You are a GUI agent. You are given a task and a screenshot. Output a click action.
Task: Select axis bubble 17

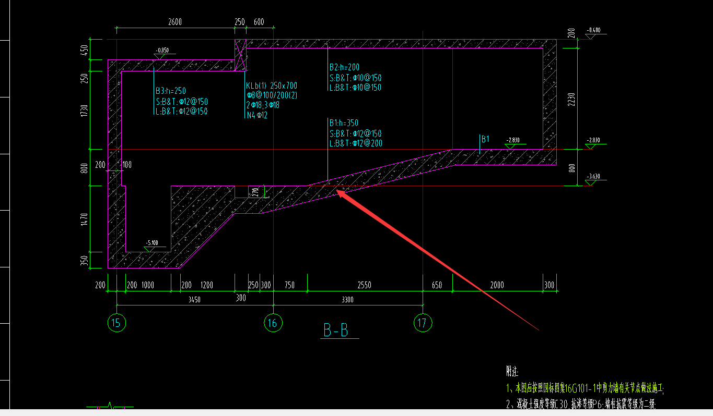click(x=422, y=323)
